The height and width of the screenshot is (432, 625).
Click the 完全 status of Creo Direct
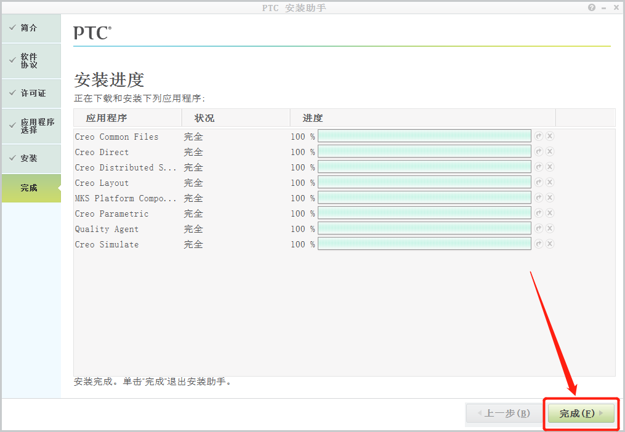pos(193,152)
